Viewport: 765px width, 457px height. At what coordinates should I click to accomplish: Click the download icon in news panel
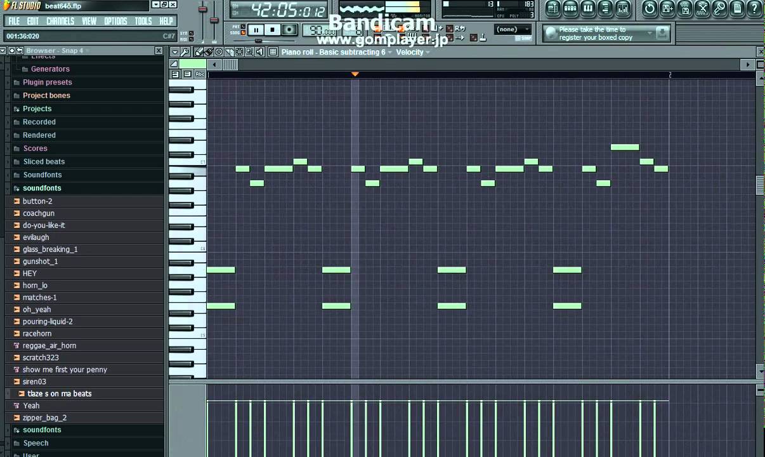(x=662, y=32)
